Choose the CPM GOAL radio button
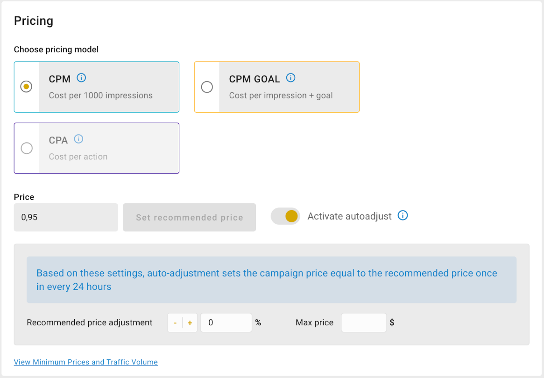This screenshot has width=544, height=378. 207,87
